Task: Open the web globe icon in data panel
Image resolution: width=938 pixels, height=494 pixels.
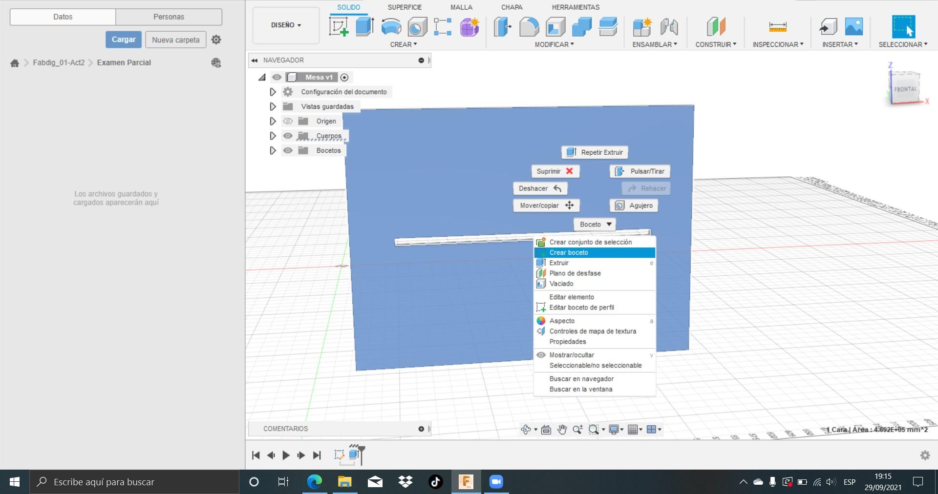Action: (x=216, y=62)
